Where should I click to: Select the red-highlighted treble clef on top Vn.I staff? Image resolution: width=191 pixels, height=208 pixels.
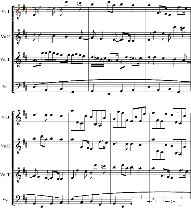click(18, 12)
